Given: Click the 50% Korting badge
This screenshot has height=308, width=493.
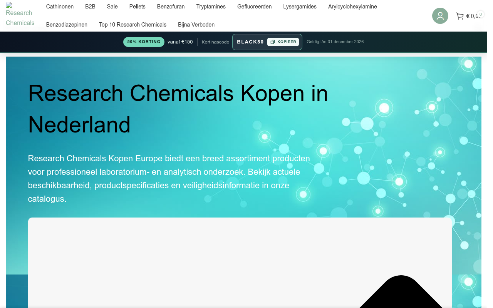Looking at the screenshot, I should 144,42.
